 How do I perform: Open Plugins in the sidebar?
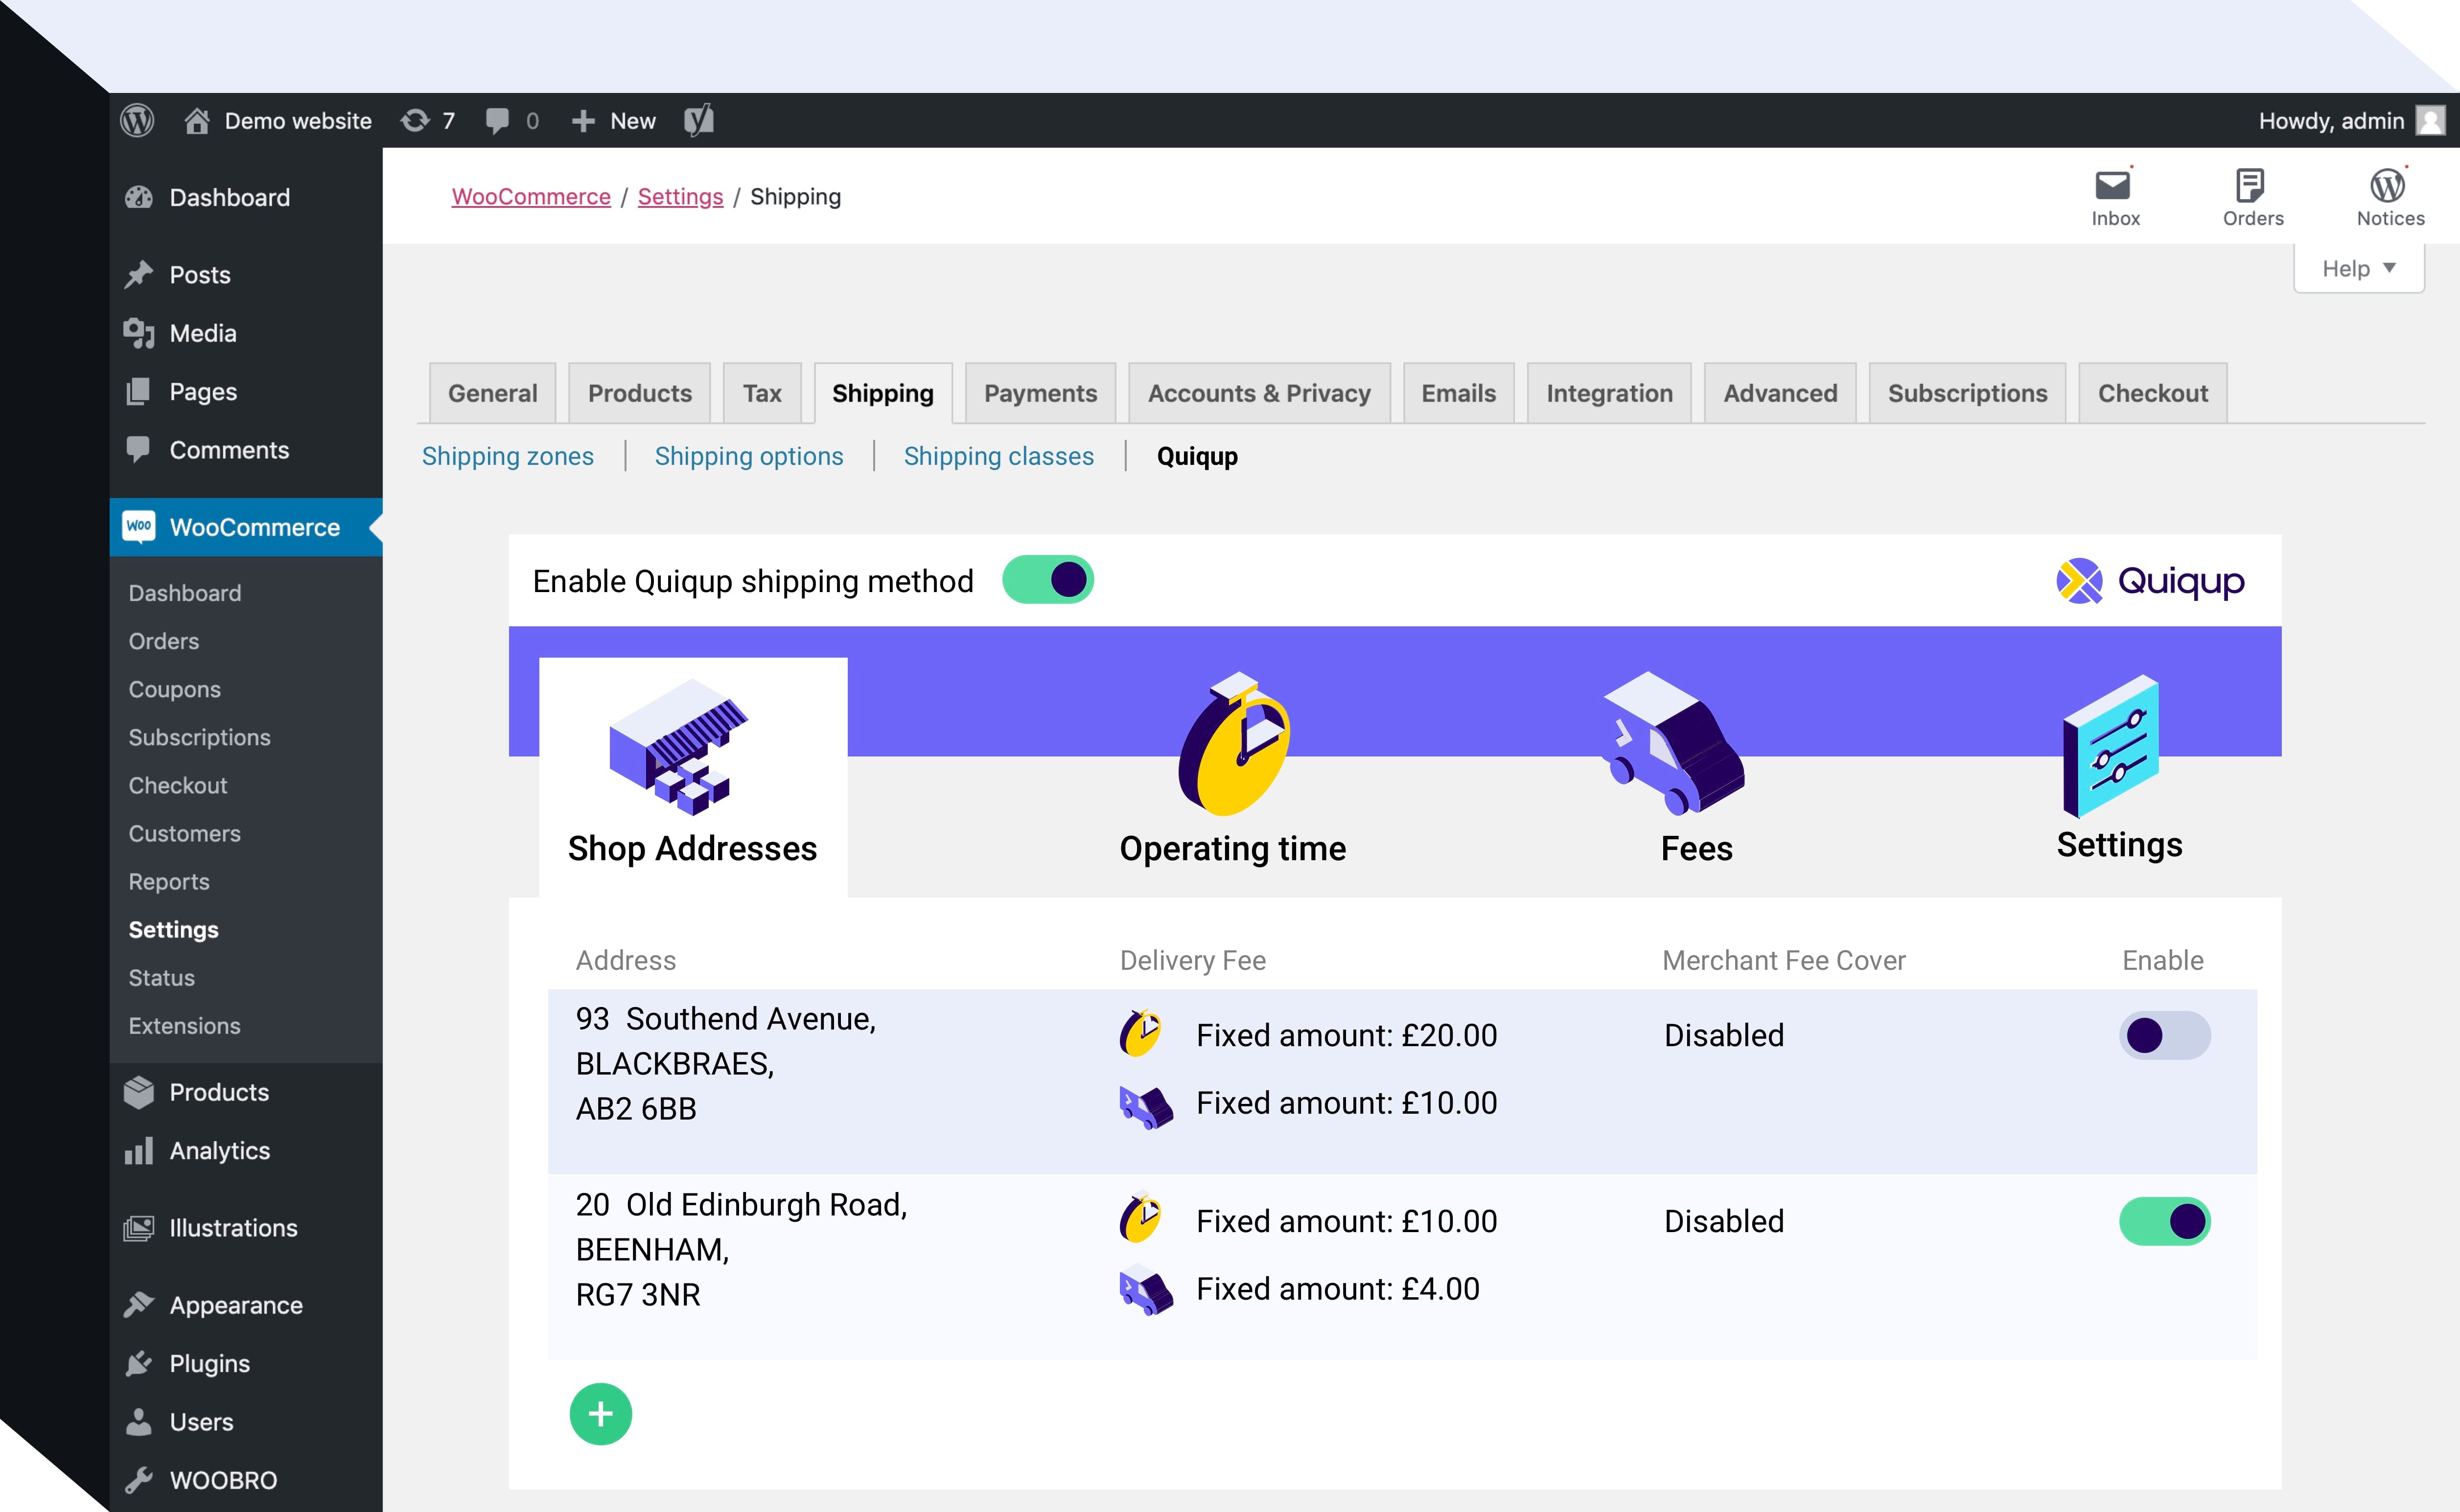pos(246,1364)
